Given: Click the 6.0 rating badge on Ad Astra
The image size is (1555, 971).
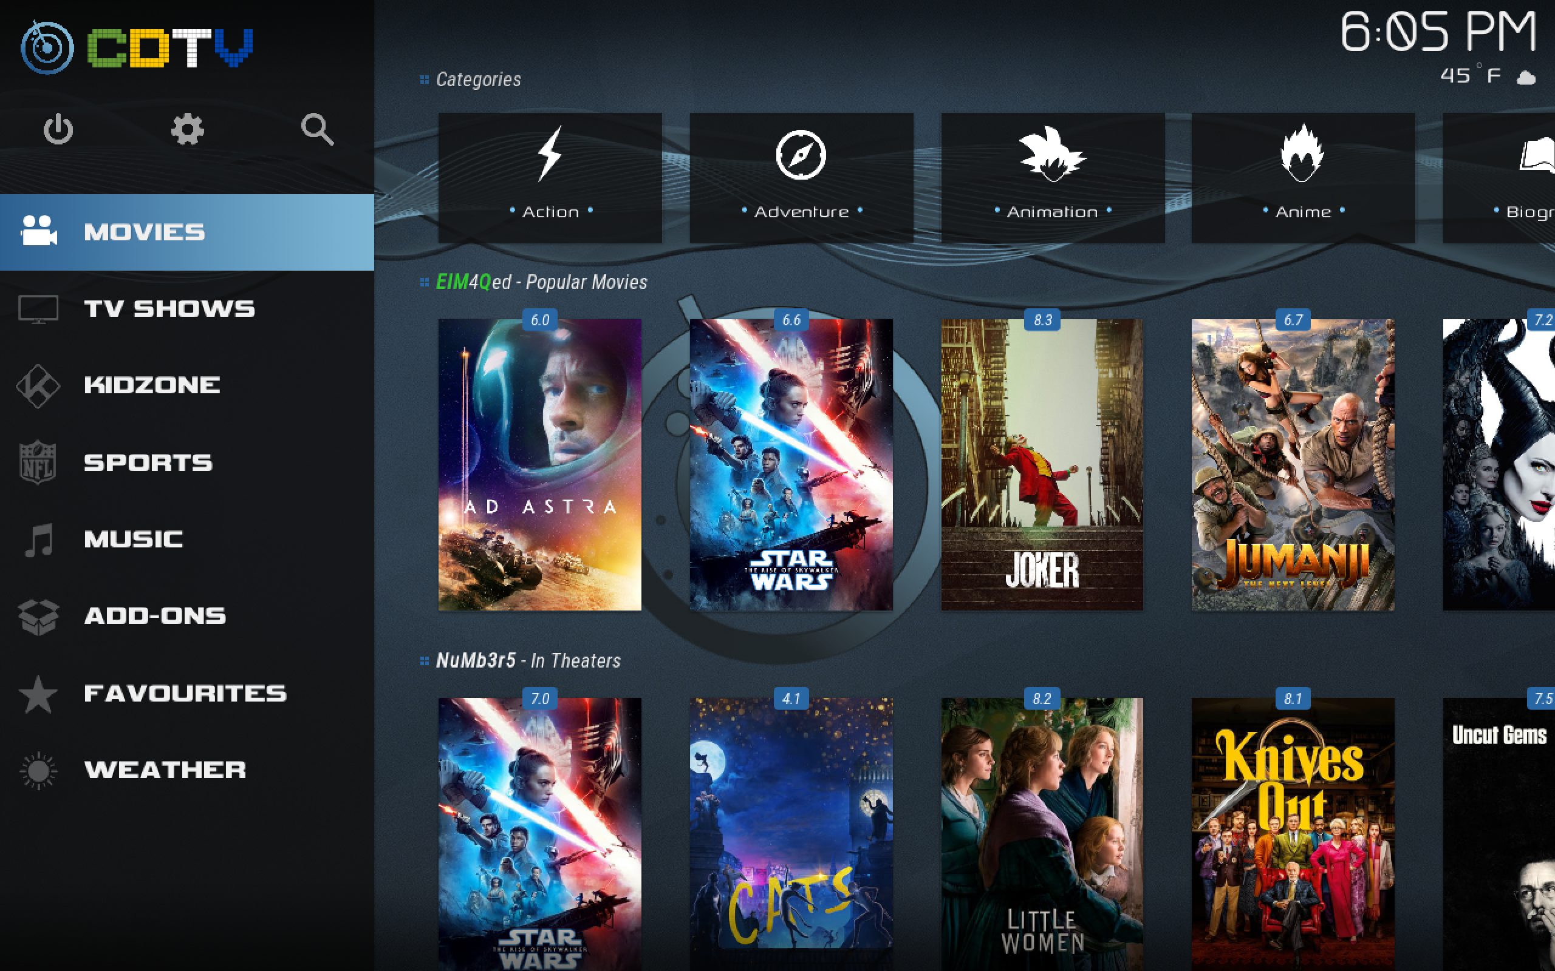Looking at the screenshot, I should [540, 320].
